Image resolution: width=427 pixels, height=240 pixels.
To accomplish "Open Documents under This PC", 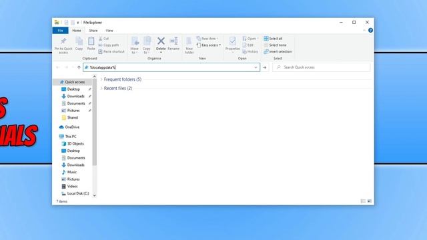I will pos(75,158).
